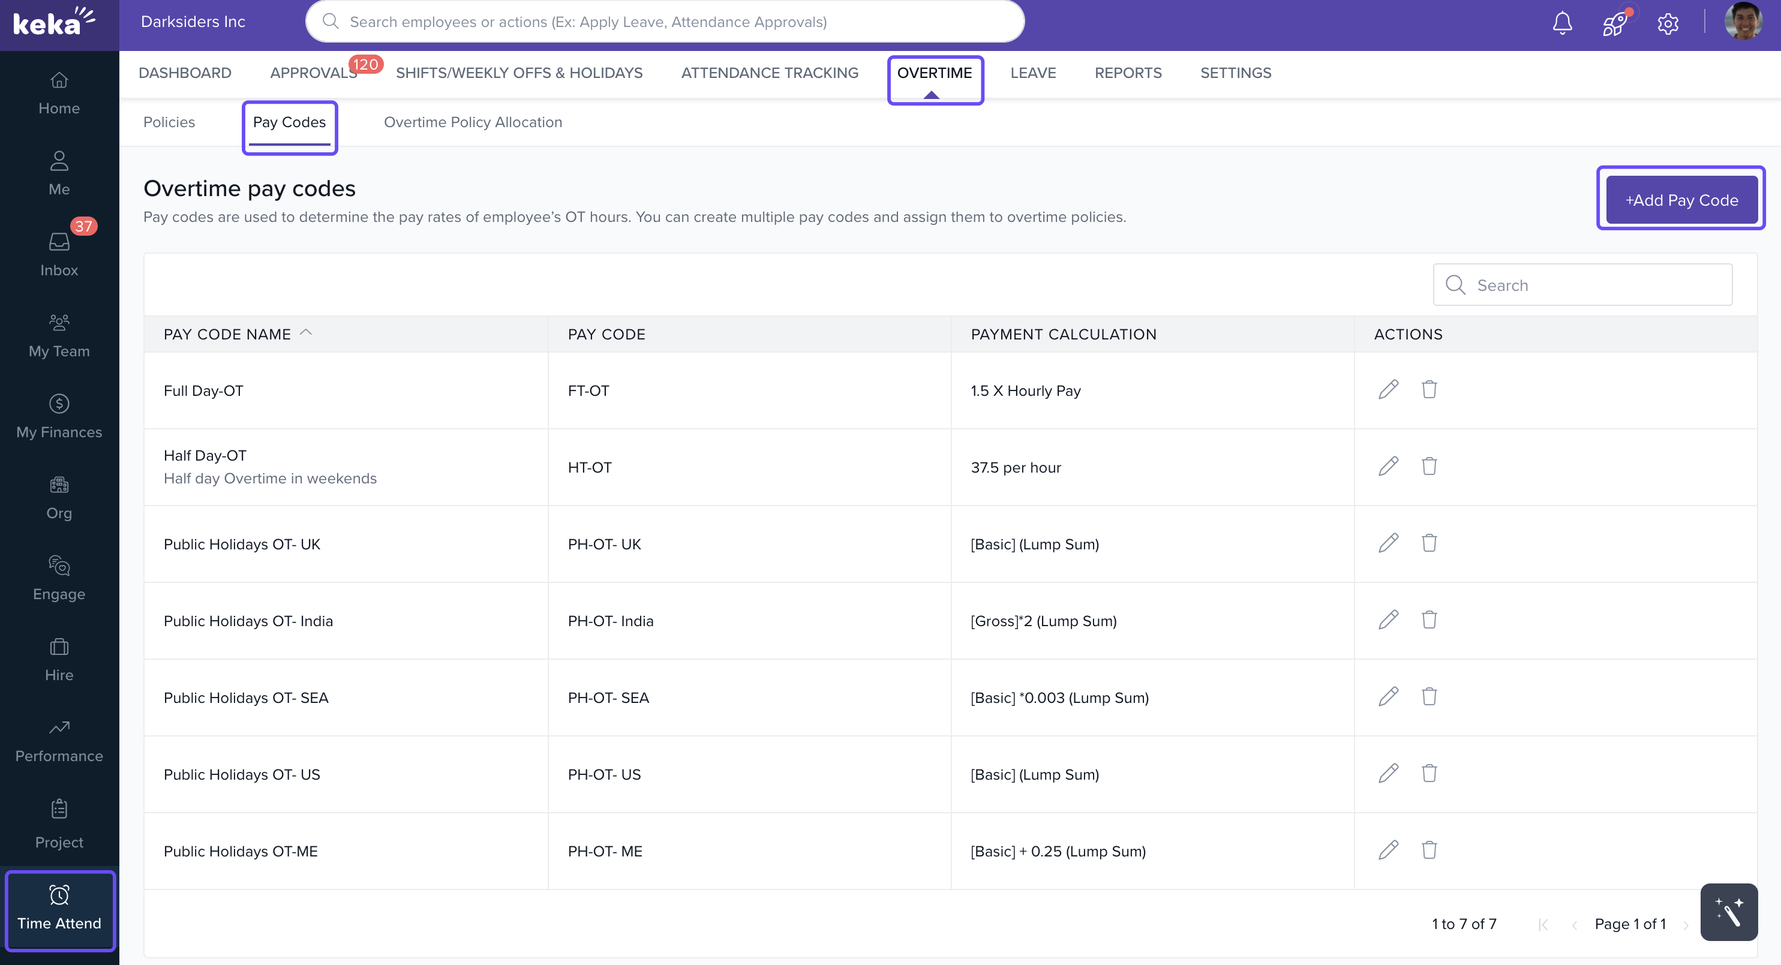Open the settings gear icon
This screenshot has width=1781, height=965.
(1668, 24)
